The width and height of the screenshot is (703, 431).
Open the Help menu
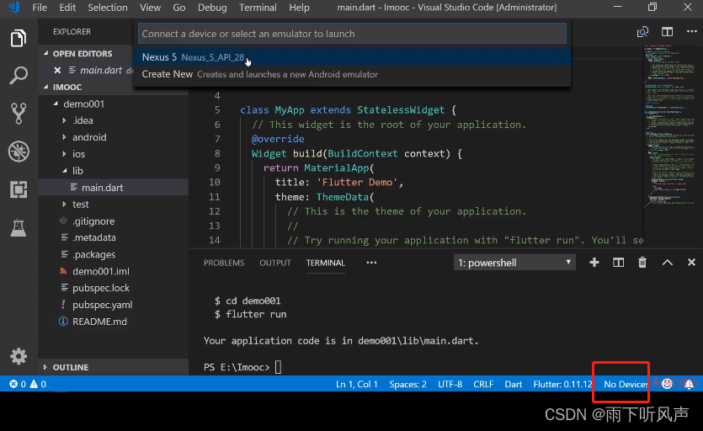(x=299, y=8)
